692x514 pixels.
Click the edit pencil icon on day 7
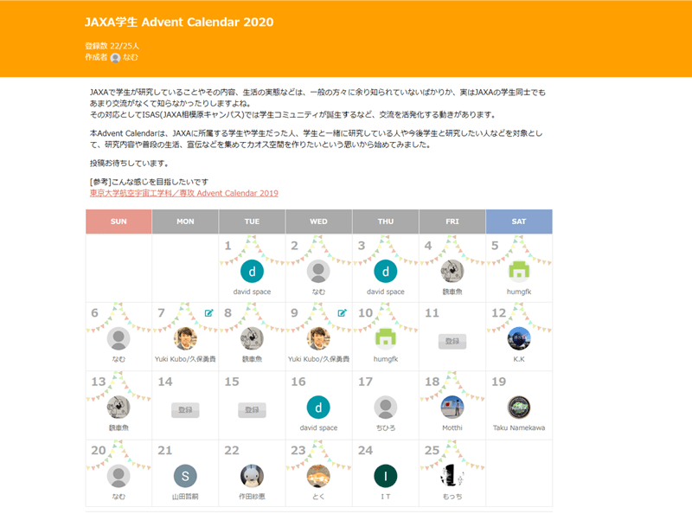coord(208,313)
